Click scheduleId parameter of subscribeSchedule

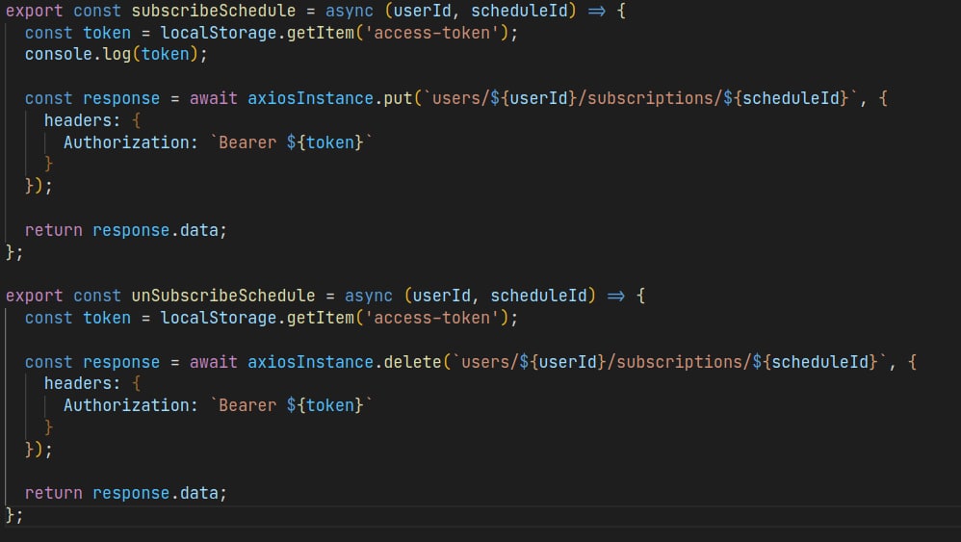click(519, 11)
